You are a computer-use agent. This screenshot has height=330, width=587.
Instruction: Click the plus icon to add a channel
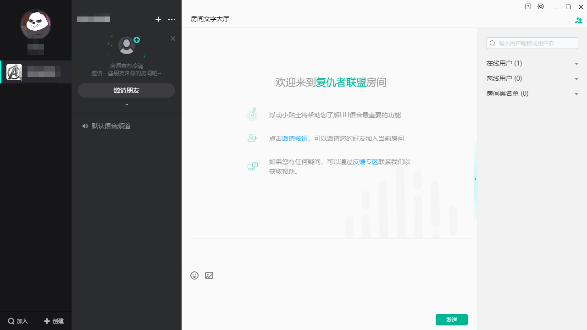click(x=158, y=19)
